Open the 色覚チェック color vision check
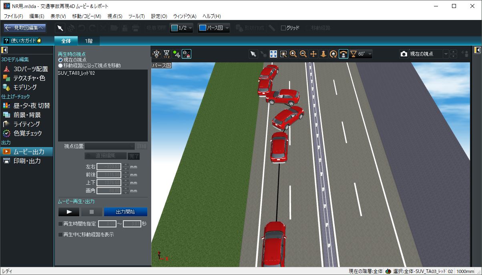The image size is (482, 275). (28, 133)
